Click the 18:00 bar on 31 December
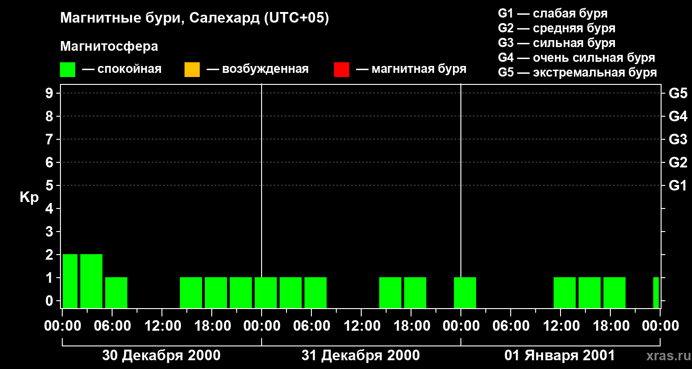The height and width of the screenshot is (369, 692). (415, 292)
